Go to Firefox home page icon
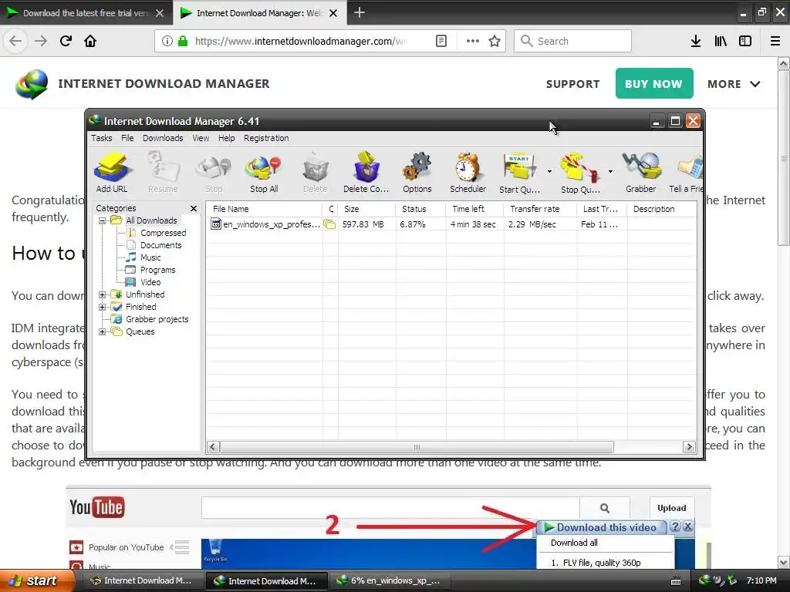 pyautogui.click(x=90, y=41)
